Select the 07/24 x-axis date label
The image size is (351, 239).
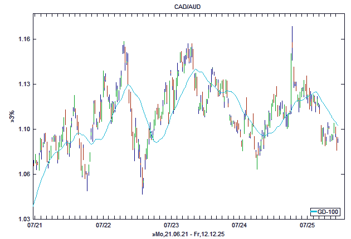coord(240,226)
